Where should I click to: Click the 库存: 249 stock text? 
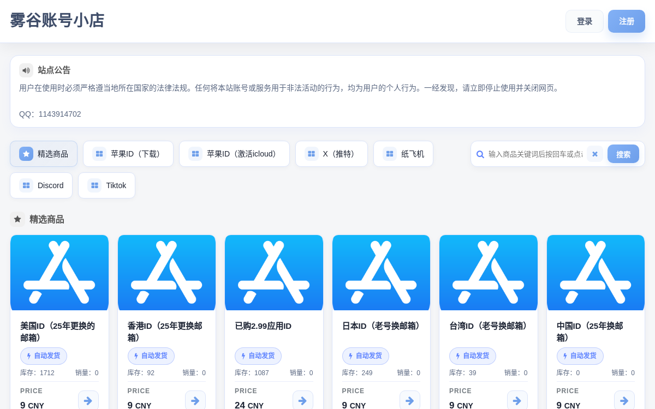pos(358,373)
